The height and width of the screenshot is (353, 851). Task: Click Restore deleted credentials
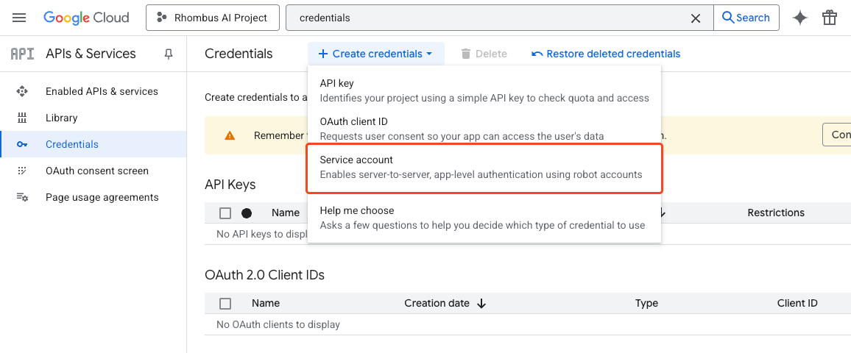[x=606, y=54]
